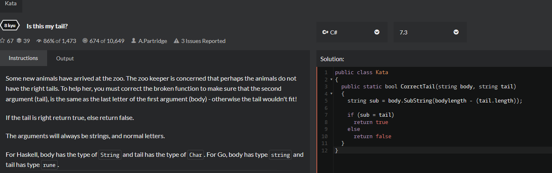Click the author person icon beside A.Partridge
This screenshot has width=552, height=173.
(x=134, y=41)
